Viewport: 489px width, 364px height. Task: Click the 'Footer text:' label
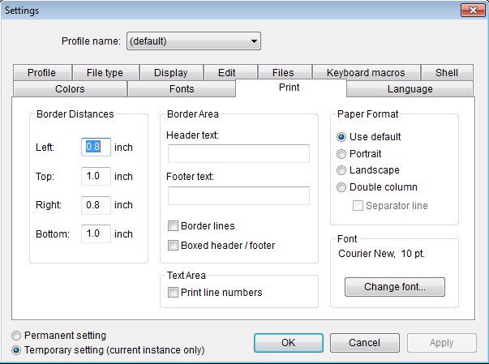(190, 177)
